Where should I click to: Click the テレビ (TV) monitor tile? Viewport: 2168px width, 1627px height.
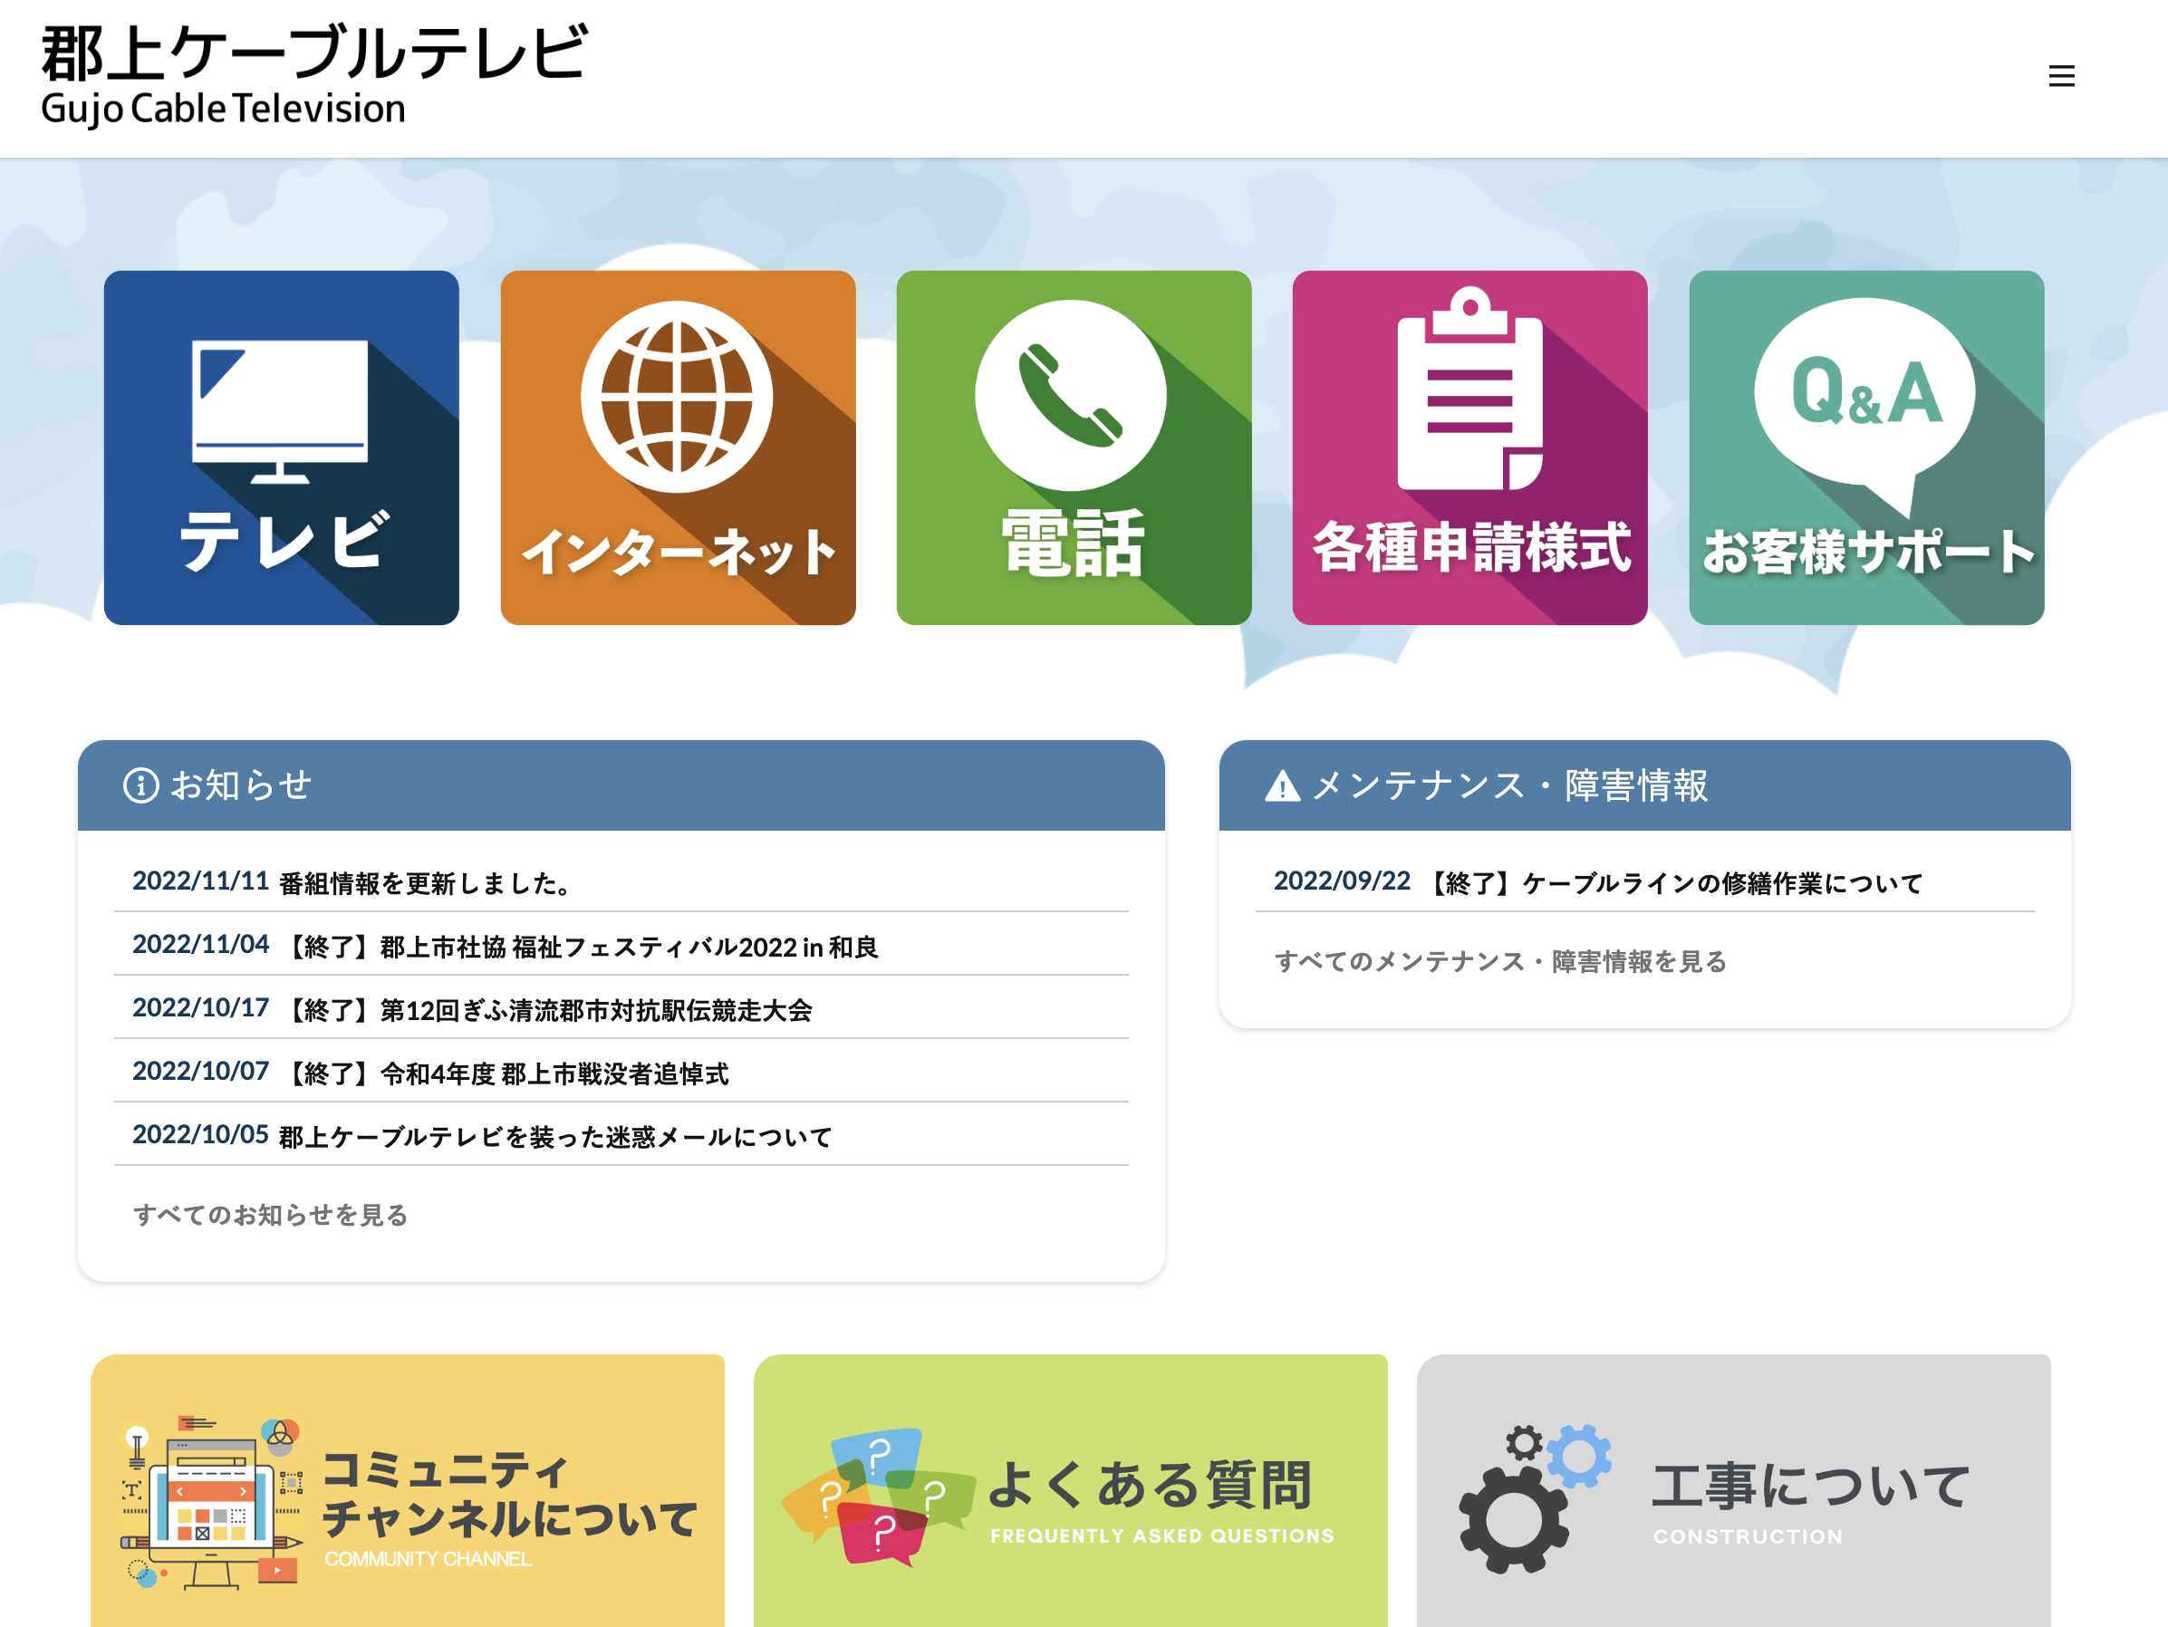(281, 447)
